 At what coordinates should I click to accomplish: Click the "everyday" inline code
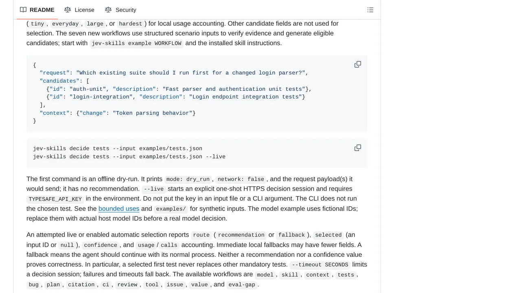click(x=65, y=24)
